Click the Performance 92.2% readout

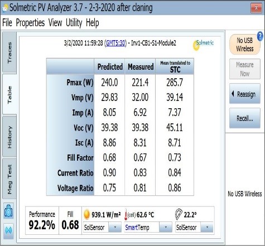point(42,220)
